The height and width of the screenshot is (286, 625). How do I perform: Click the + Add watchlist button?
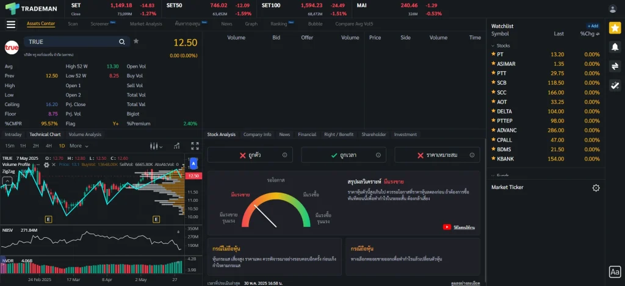pos(593,26)
